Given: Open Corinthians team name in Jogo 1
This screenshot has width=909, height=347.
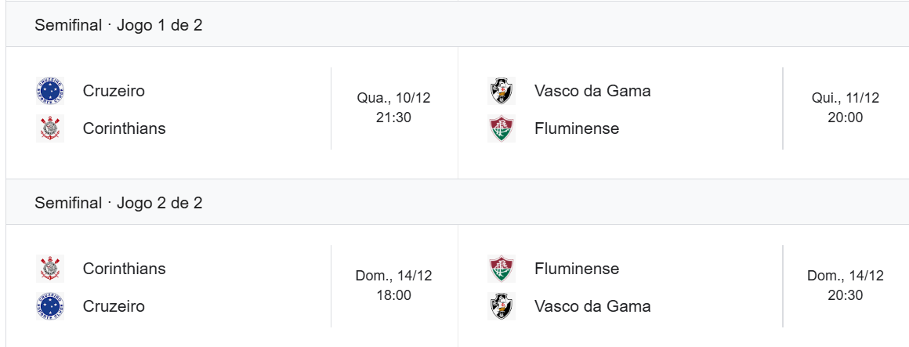Looking at the screenshot, I should pos(124,128).
